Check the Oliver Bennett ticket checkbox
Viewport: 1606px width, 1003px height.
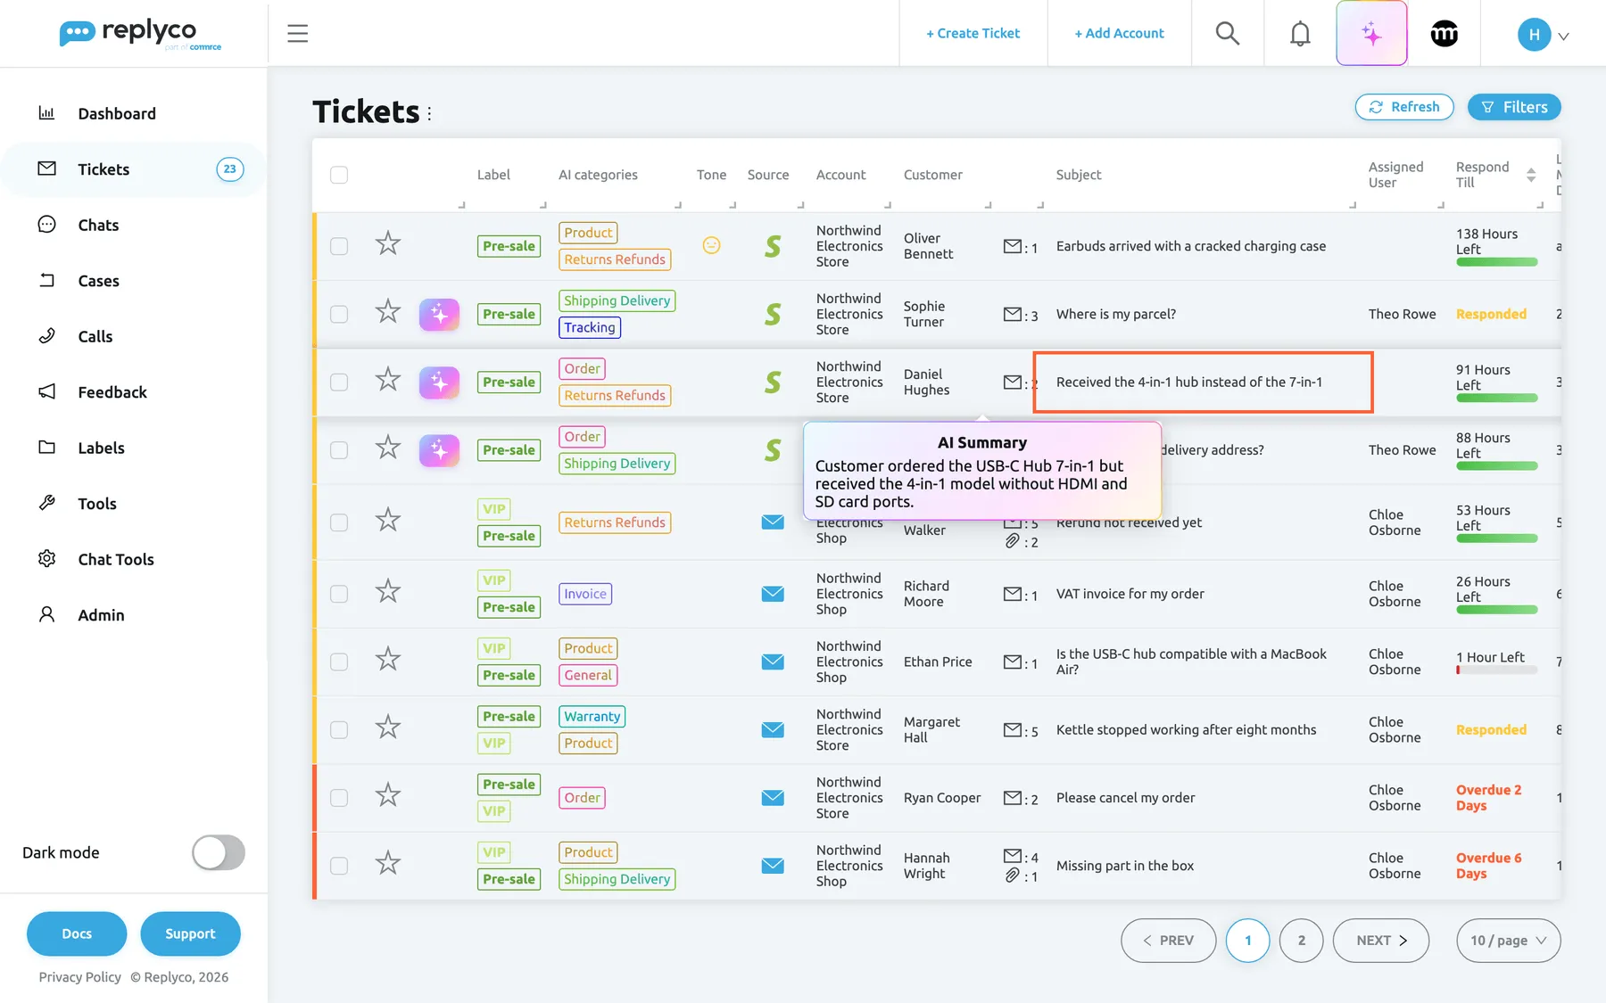click(339, 246)
